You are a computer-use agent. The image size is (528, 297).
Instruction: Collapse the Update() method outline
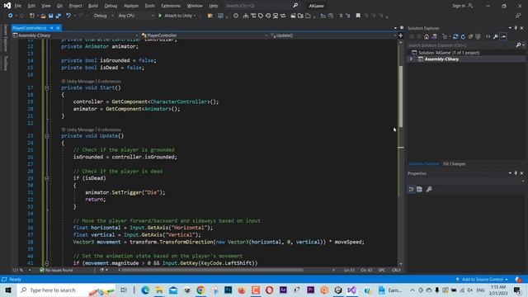[47, 136]
